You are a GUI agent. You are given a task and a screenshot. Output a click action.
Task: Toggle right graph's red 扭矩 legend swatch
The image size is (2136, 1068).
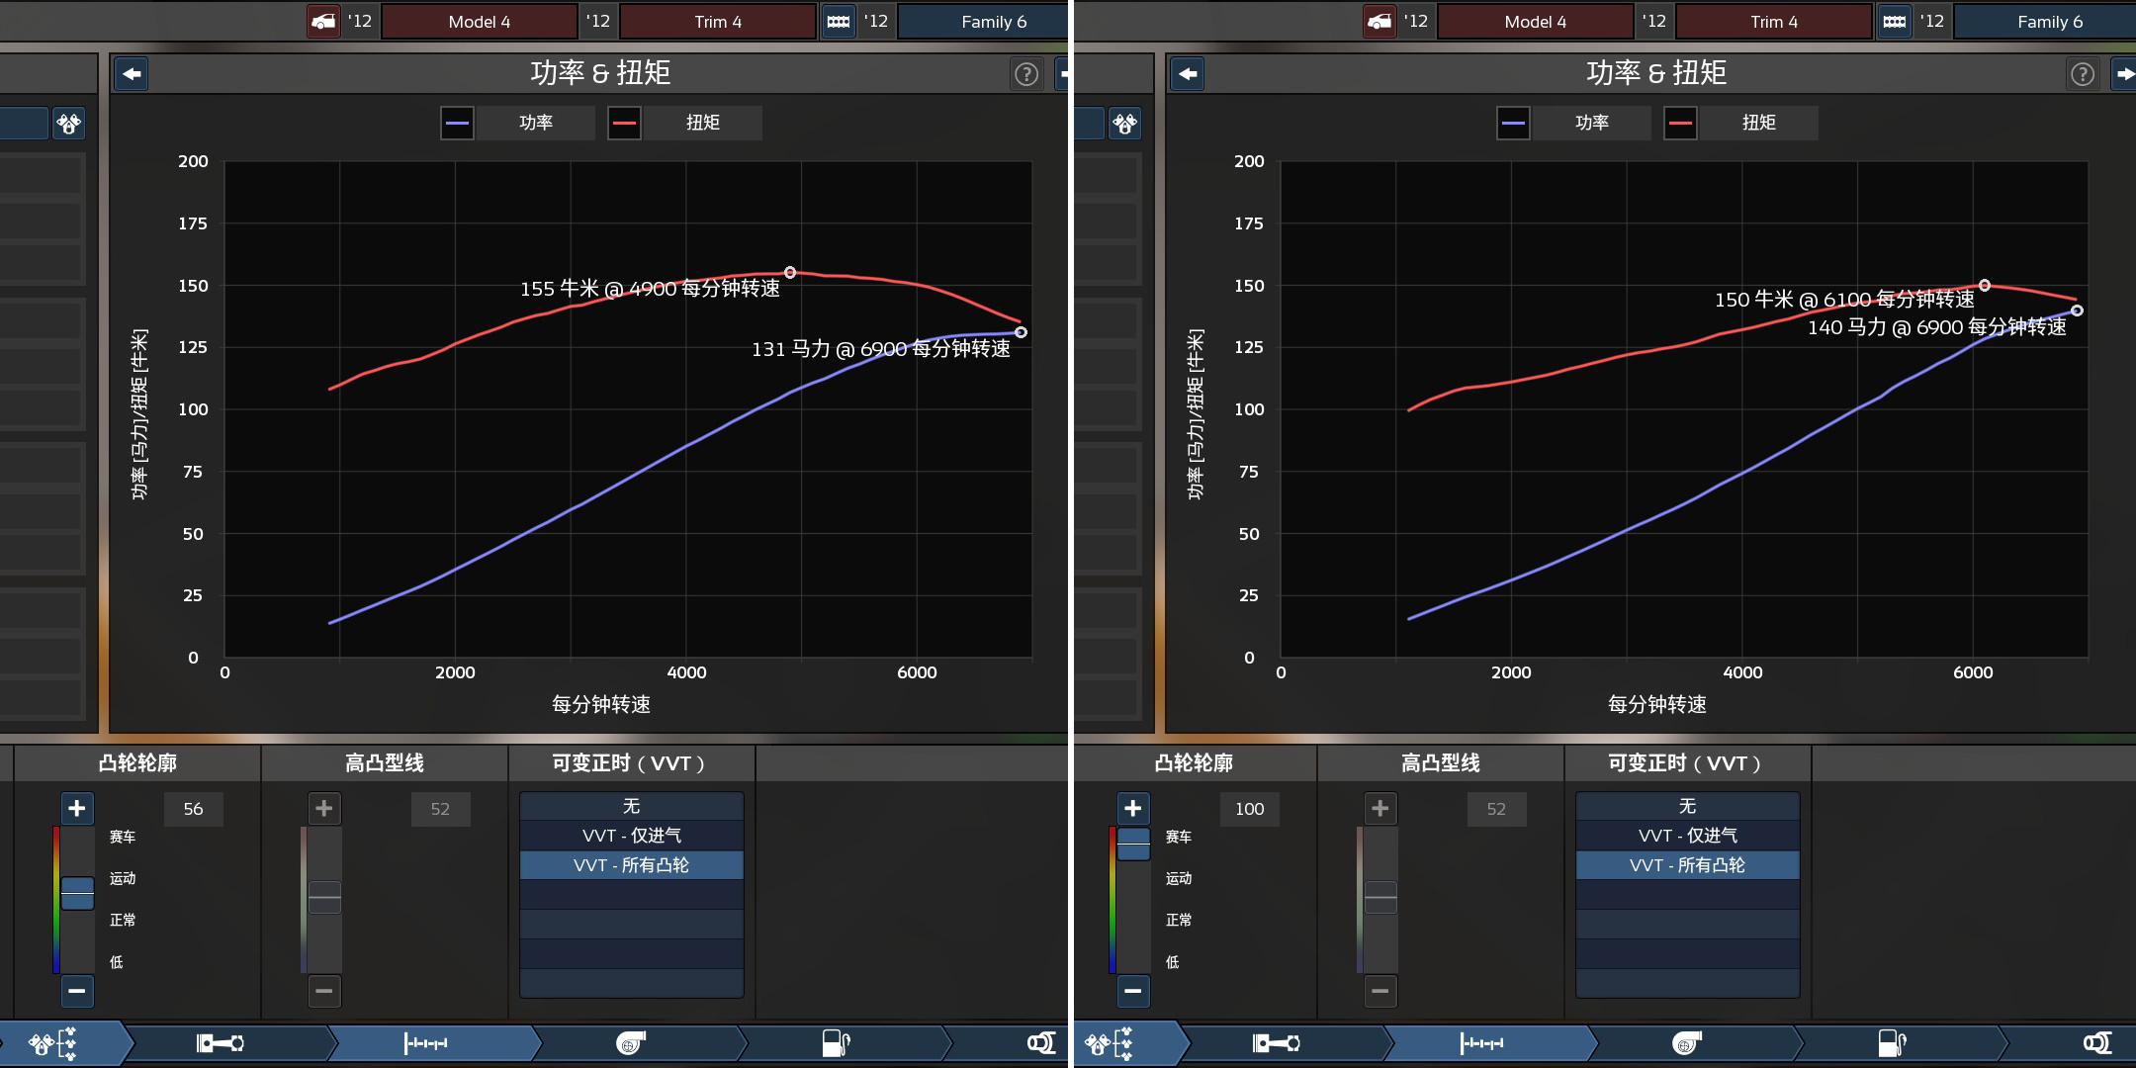1680,123
